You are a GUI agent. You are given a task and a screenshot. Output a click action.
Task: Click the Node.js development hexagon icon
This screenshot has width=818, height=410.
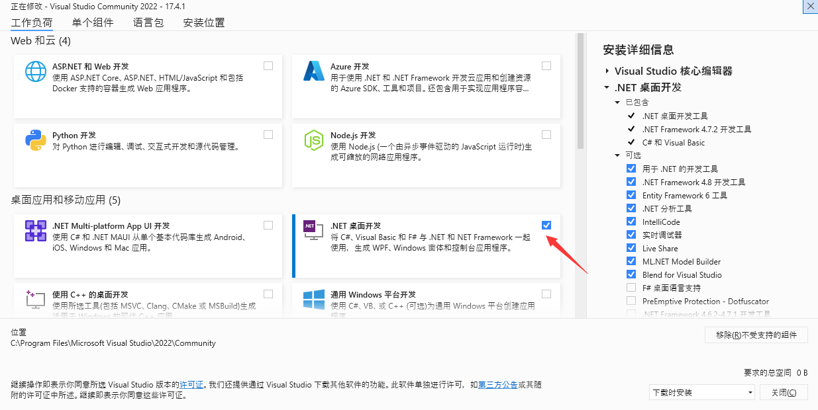point(313,140)
